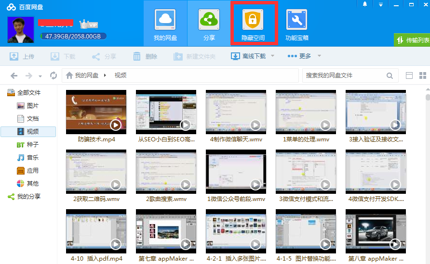Image resolution: width=430 pixels, height=264 pixels.
Task: Select 全部文件 in the sidebar
Action: click(24, 93)
